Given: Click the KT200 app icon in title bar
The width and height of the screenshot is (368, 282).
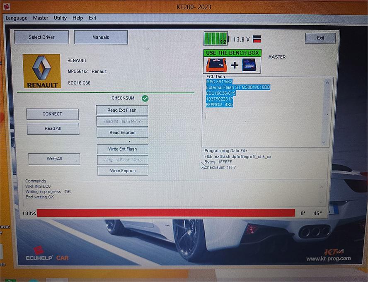Looking at the screenshot, I should 7,7.
